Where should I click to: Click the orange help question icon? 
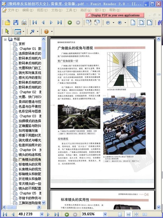click(x=46, y=31)
